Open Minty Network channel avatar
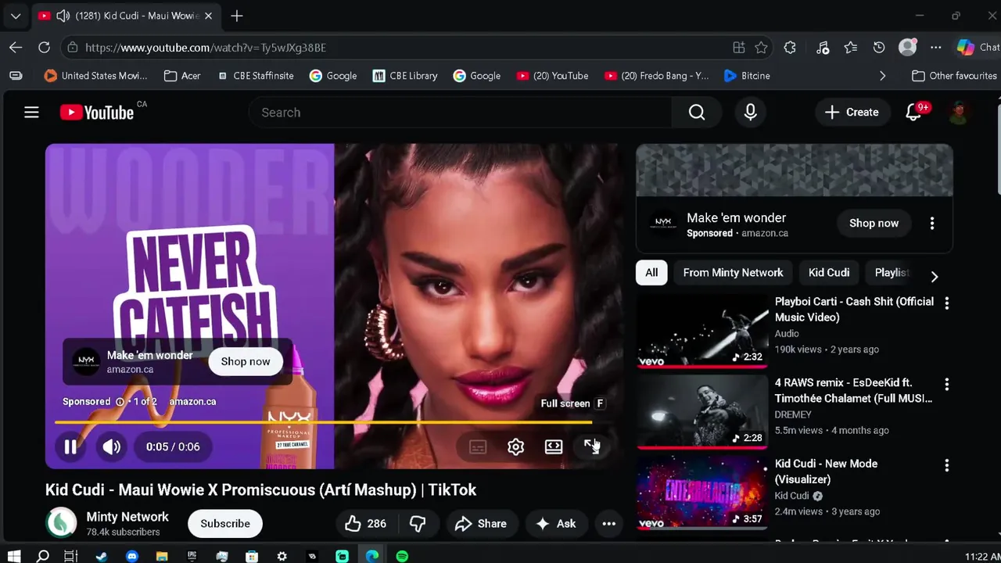This screenshot has height=563, width=1001. (61, 523)
